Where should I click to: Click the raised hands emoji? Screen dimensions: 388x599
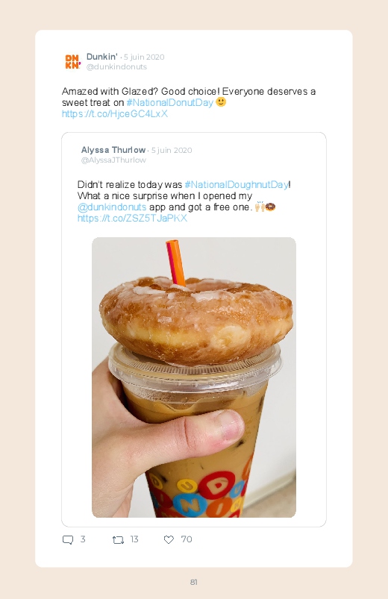(260, 207)
